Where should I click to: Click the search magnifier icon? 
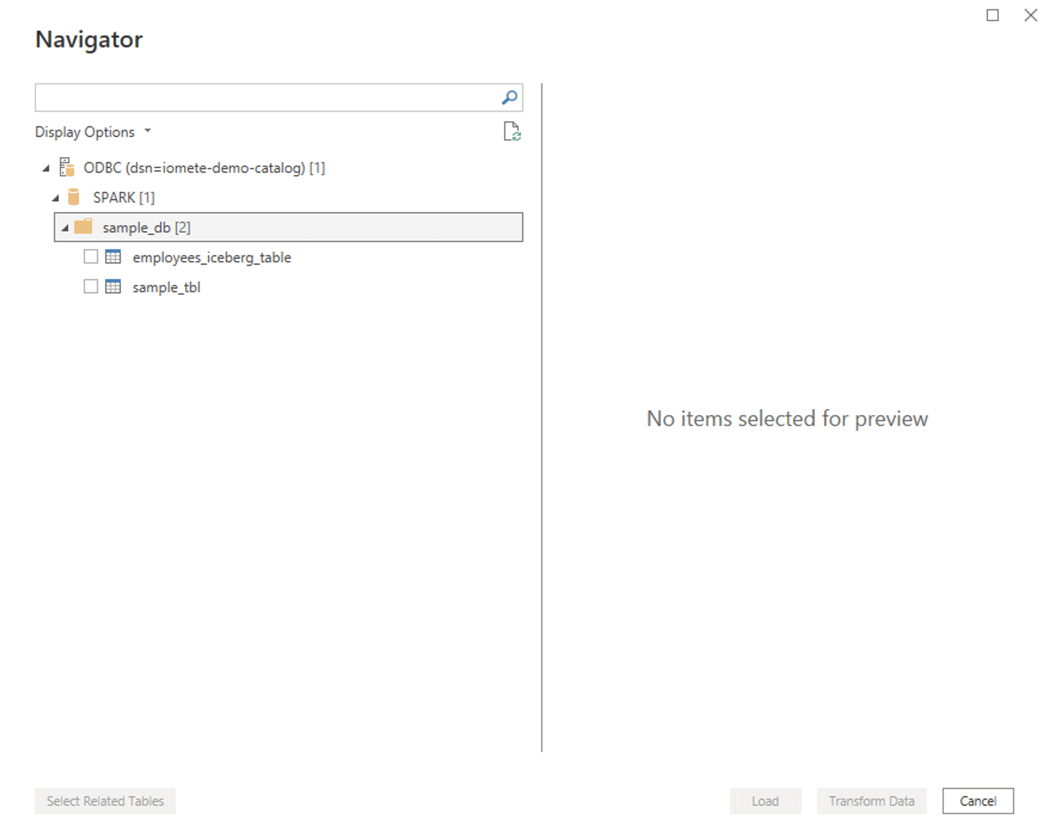(x=509, y=97)
